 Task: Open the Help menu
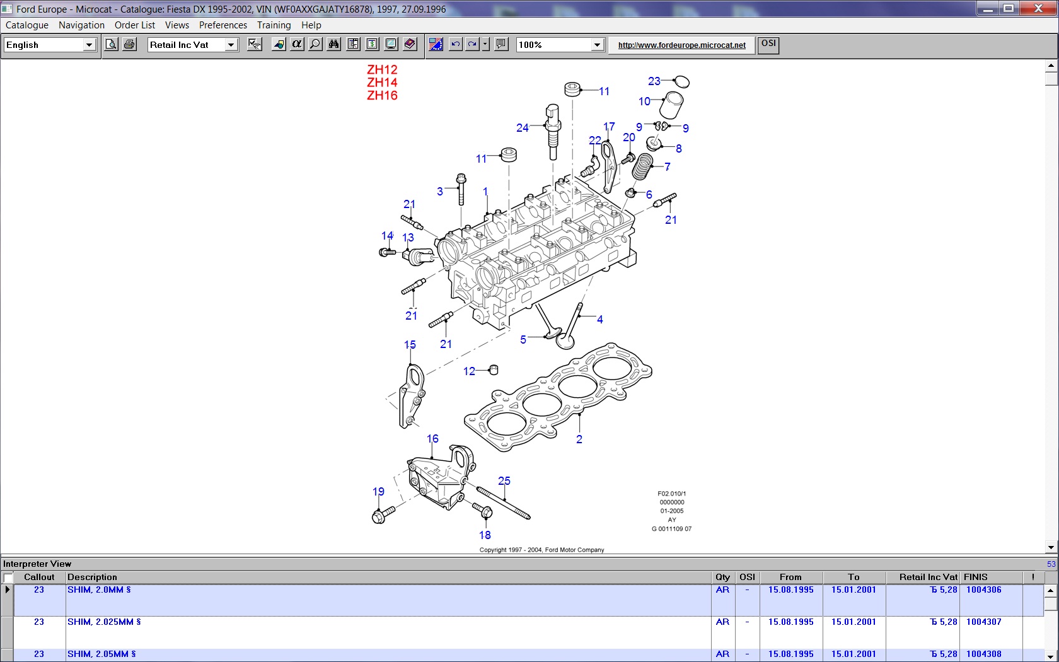coord(311,25)
